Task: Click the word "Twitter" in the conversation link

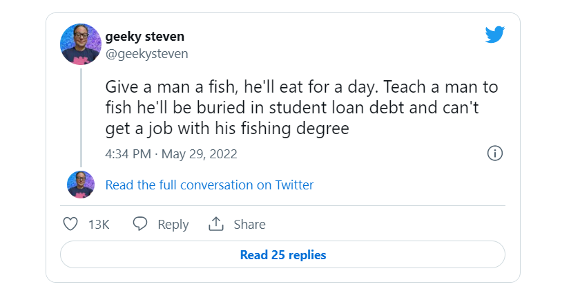Action: [x=294, y=185]
